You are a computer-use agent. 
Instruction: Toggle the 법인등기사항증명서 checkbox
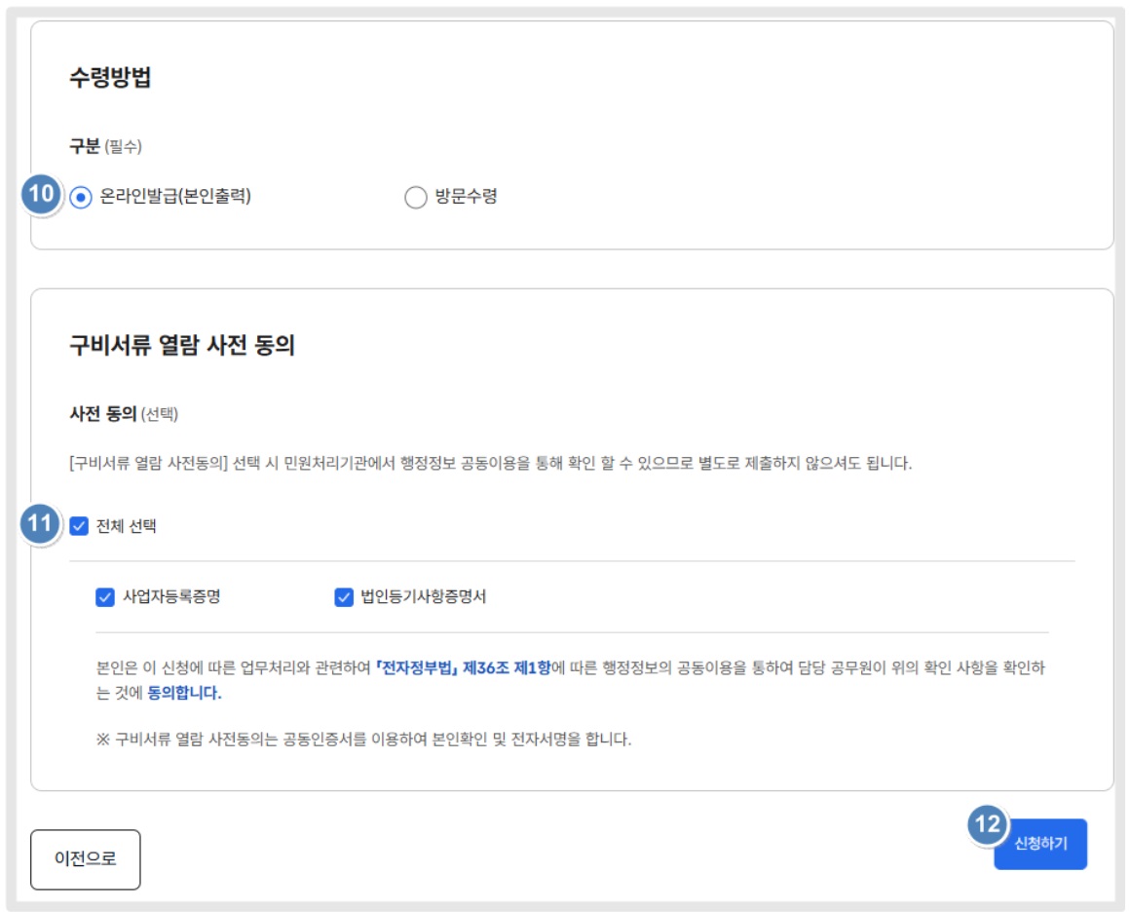point(344,597)
